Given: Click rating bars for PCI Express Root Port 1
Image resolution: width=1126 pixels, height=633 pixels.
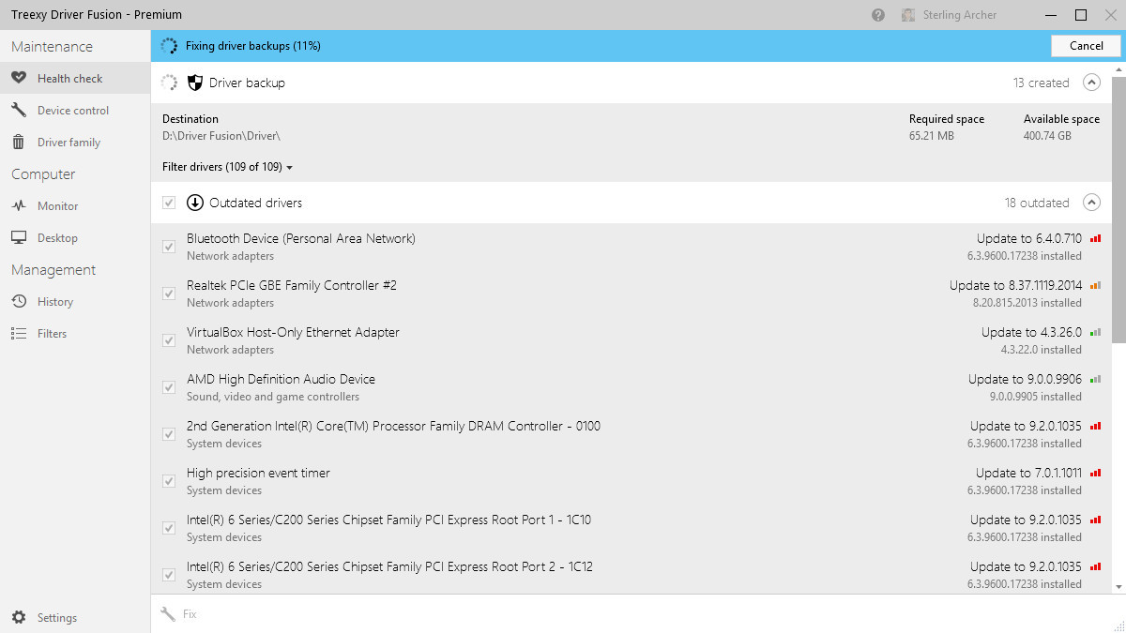Looking at the screenshot, I should point(1096,520).
